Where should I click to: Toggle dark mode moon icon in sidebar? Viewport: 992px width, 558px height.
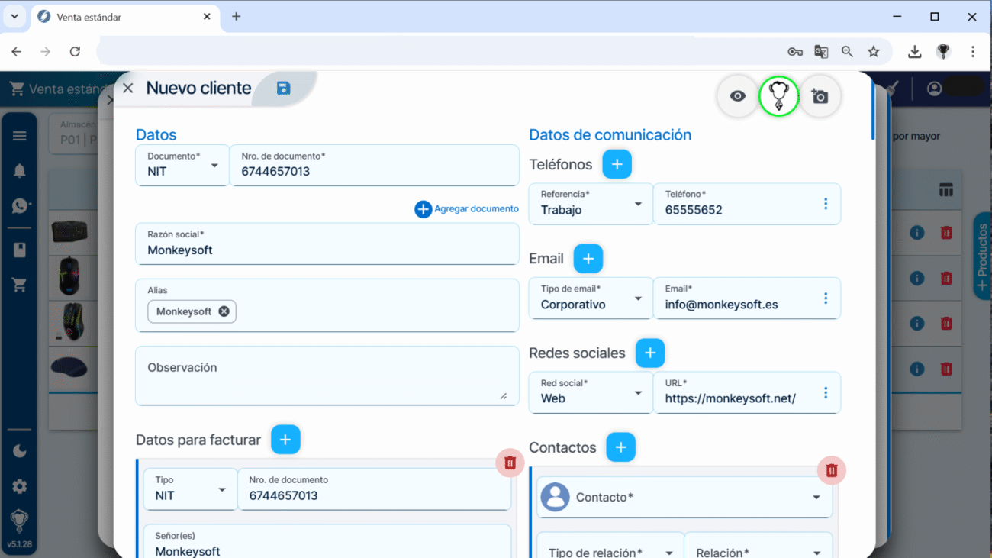(x=20, y=451)
